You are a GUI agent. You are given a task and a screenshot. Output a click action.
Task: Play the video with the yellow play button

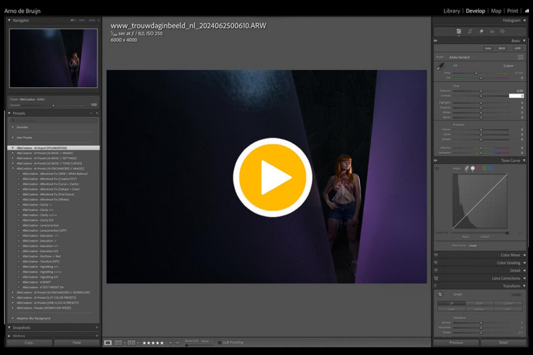point(272,177)
